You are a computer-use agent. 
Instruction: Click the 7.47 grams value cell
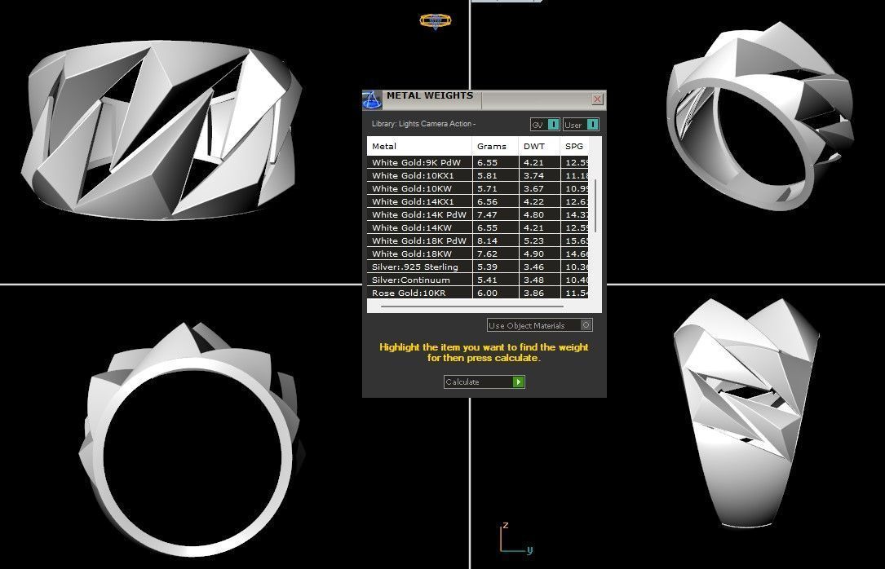(495, 214)
